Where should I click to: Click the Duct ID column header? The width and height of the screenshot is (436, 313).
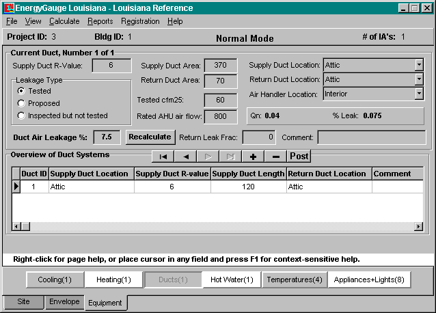coord(34,174)
